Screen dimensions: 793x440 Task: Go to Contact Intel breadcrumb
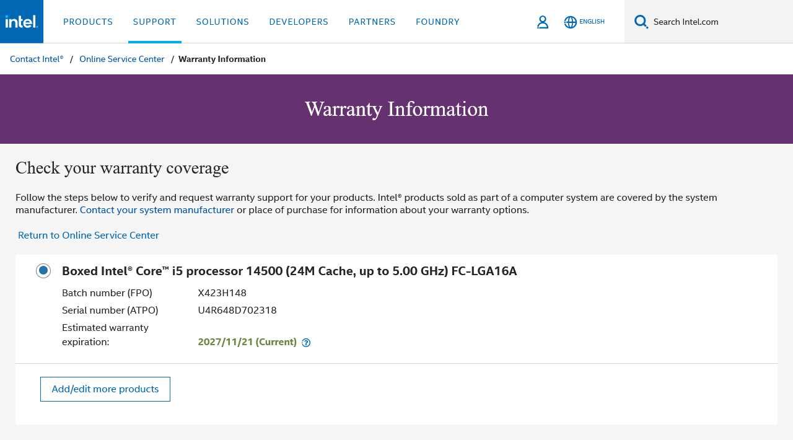(37, 59)
